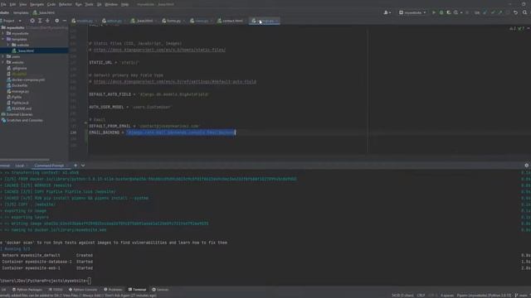Open the Python Packages tool window
Viewport: 531px width, 298px height.
pos(27,290)
